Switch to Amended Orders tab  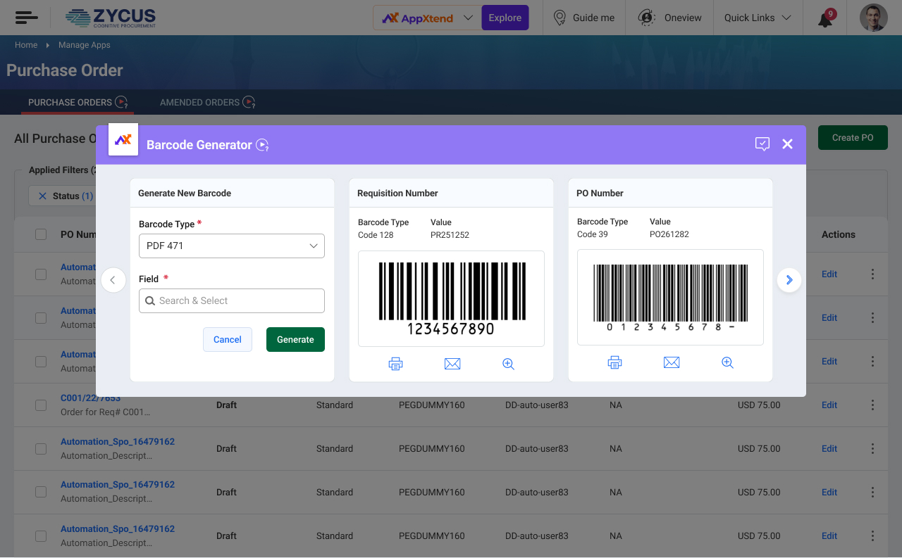(x=199, y=102)
